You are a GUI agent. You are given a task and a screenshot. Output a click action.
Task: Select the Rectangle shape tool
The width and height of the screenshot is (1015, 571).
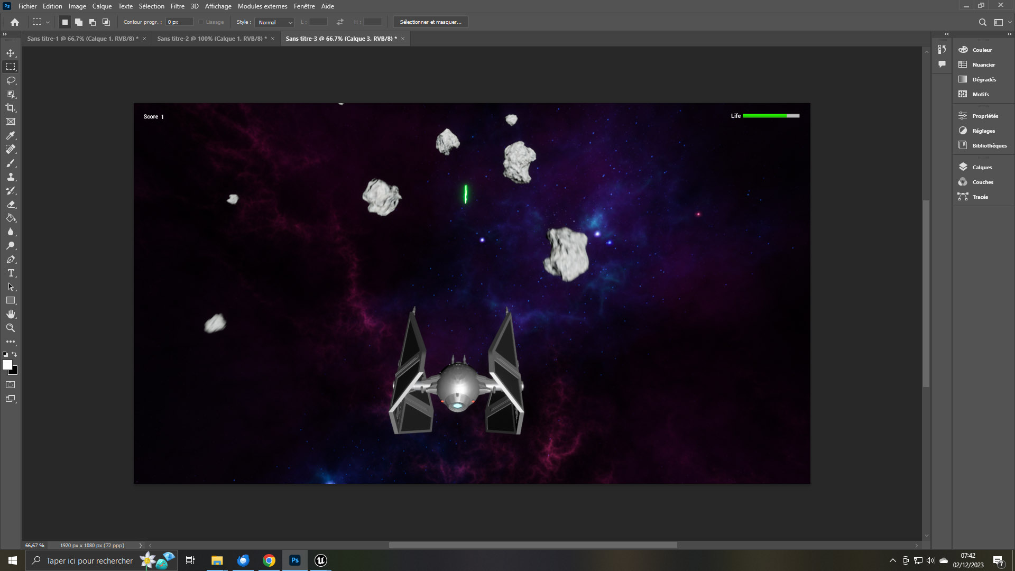tap(11, 300)
